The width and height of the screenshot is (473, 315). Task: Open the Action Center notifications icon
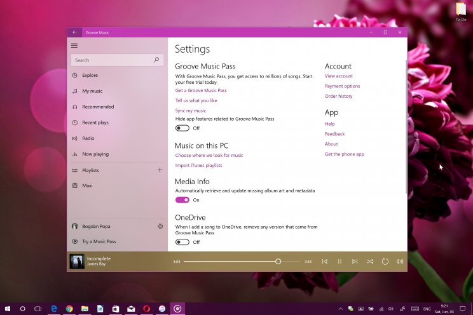[x=462, y=309]
